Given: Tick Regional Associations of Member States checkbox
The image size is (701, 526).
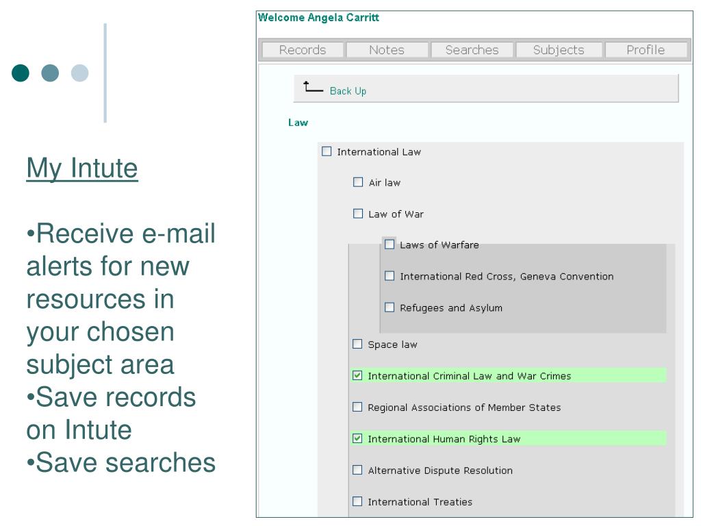Looking at the screenshot, I should [x=357, y=407].
